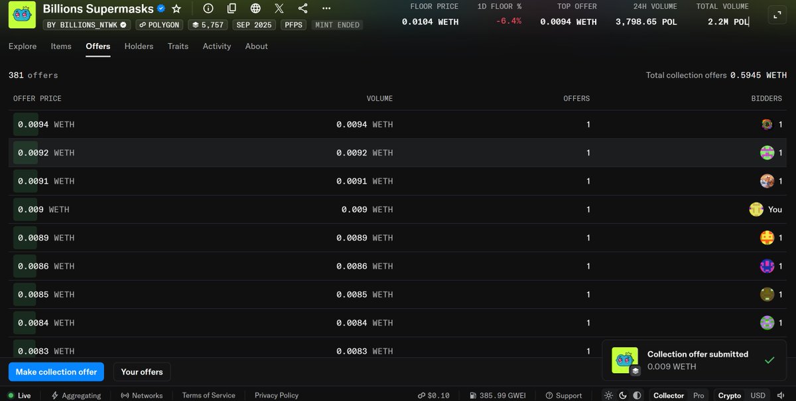Open the Support link
Image resolution: width=796 pixels, height=401 pixels.
click(x=563, y=395)
